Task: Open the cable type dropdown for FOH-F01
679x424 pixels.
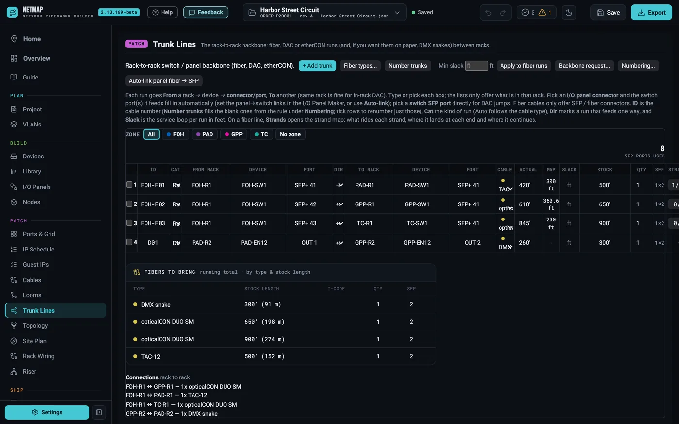Action: pos(505,189)
